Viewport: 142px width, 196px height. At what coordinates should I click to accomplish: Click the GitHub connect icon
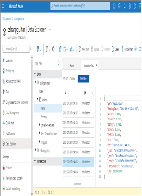(x=53, y=49)
